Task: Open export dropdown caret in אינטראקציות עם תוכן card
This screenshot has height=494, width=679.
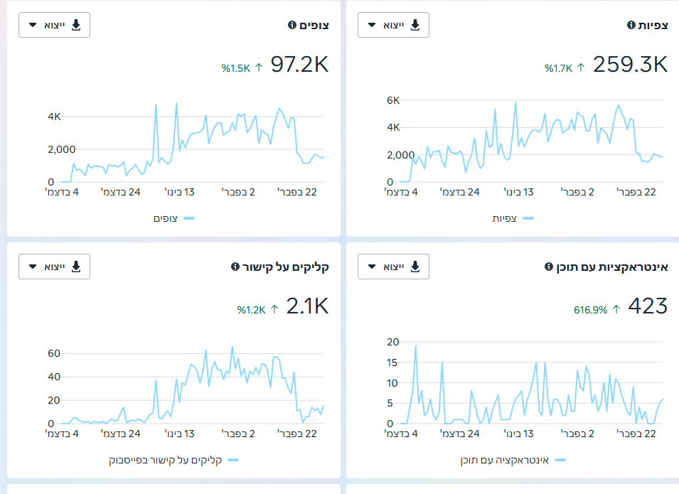Action: click(x=371, y=267)
